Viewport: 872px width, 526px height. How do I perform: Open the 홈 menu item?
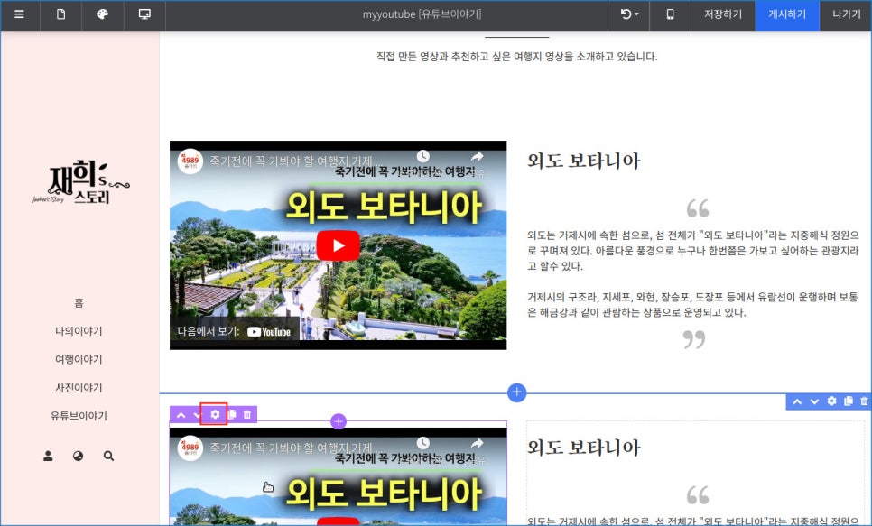pos(79,303)
